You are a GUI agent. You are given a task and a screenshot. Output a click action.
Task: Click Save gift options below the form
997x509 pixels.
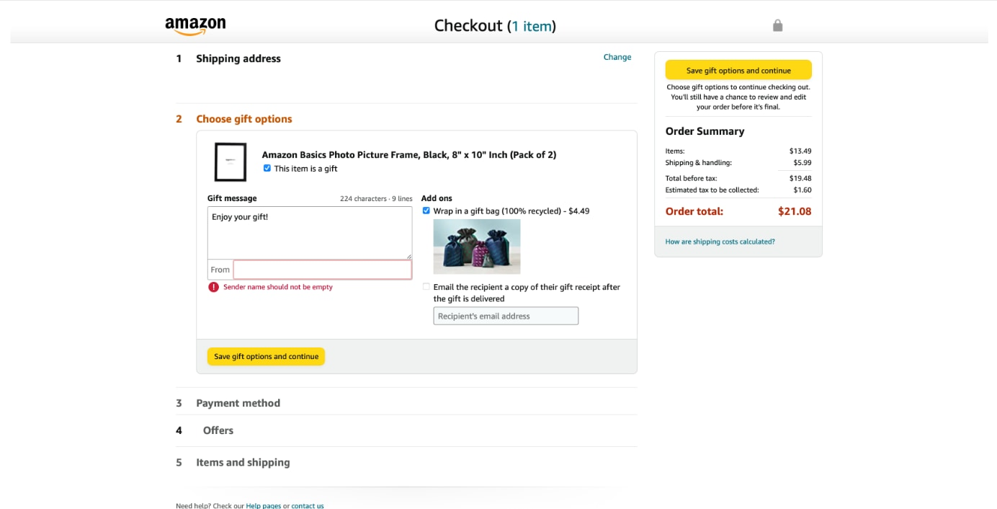tap(266, 356)
